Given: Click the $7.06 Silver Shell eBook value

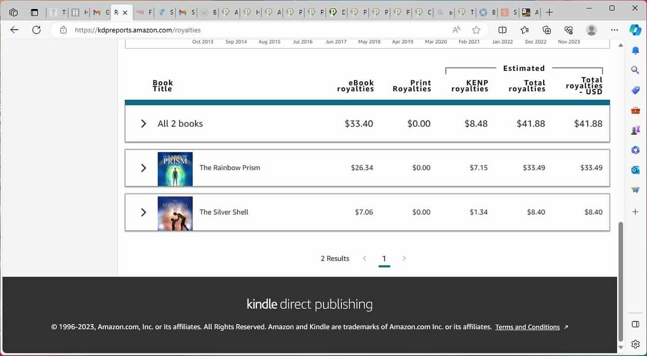Looking at the screenshot, I should click(364, 212).
